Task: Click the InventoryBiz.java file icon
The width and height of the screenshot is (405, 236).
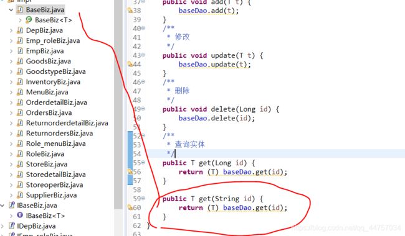Action: pos(20,81)
